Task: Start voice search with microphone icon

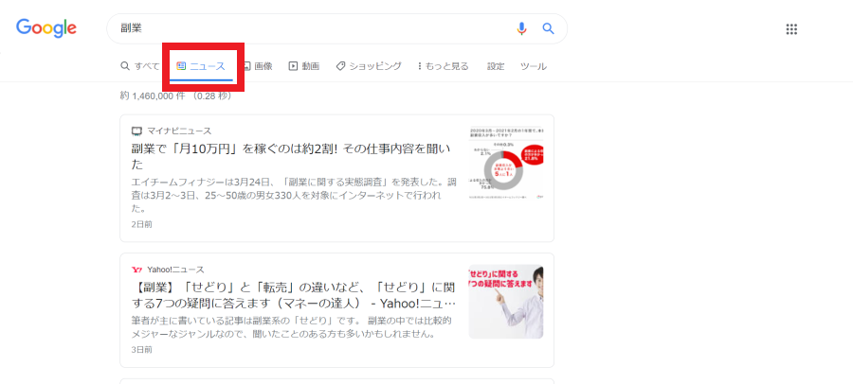Action: click(x=521, y=28)
